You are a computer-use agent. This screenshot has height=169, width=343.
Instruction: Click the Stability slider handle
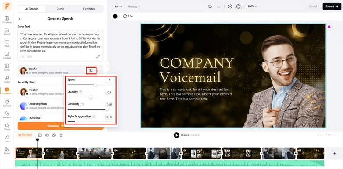coord(90,97)
